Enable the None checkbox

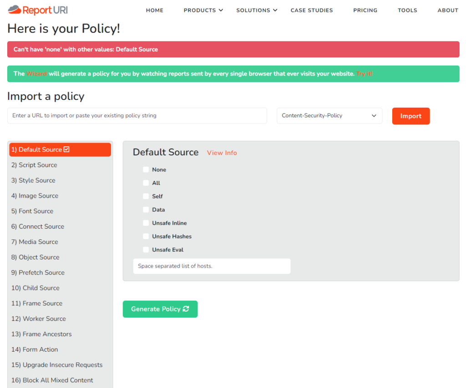(x=146, y=169)
